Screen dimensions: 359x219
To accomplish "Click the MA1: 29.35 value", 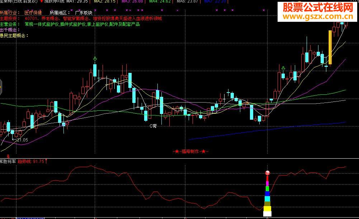I will click(77, 1).
